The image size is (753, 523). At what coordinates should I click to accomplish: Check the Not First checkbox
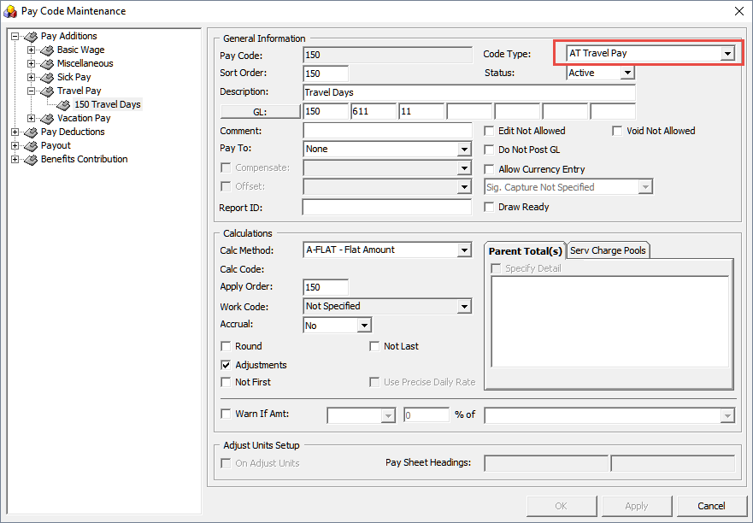[226, 382]
